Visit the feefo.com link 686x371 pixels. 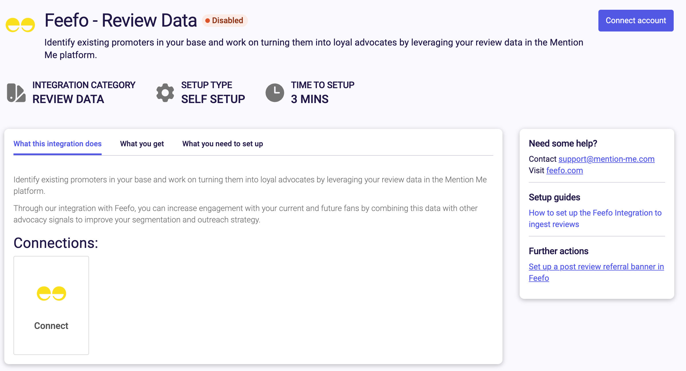[565, 170]
